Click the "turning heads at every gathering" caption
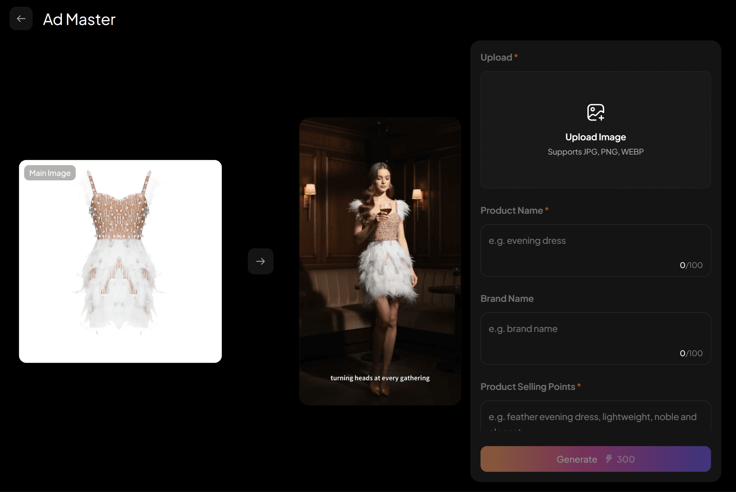The width and height of the screenshot is (736, 492). [x=380, y=378]
